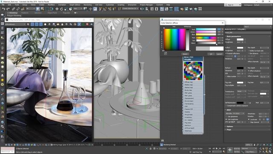Open the Graph Editors menu
273x154 pixels.
tap(75, 5)
